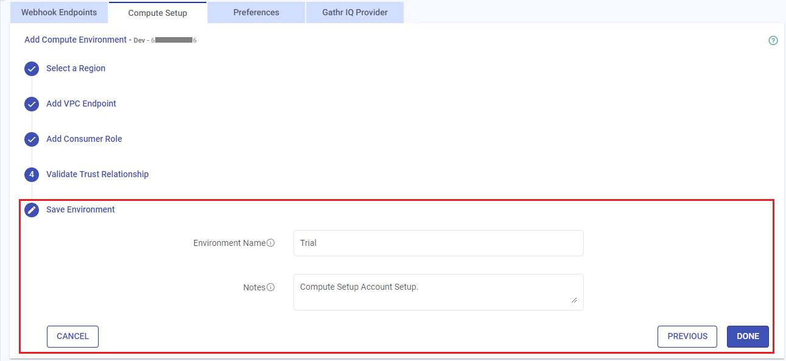Click the info icon next to Environment Name
Image resolution: width=786 pixels, height=361 pixels.
point(271,243)
